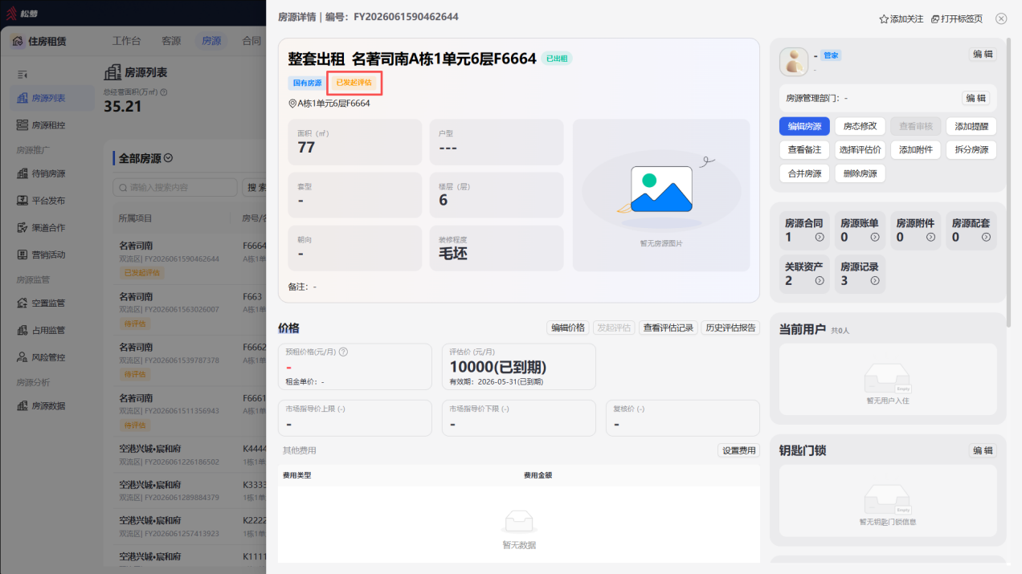The image size is (1022, 574).
Task: Switch to the 合同 top tab
Action: click(x=251, y=41)
